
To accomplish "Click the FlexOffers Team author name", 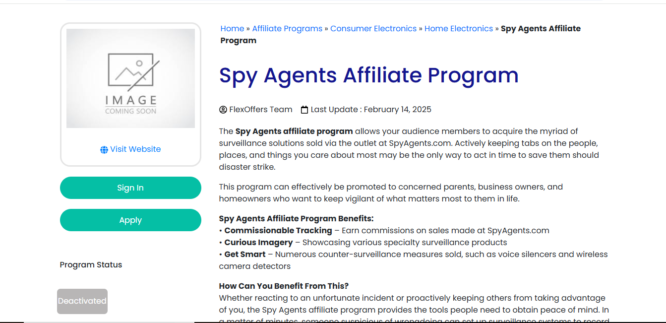I will point(261,110).
